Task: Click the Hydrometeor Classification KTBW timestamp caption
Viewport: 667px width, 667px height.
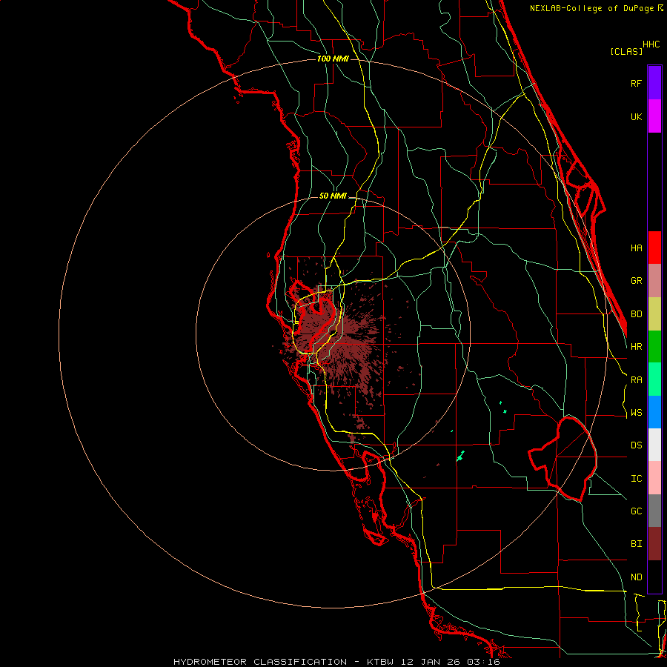Action: pyautogui.click(x=336, y=662)
